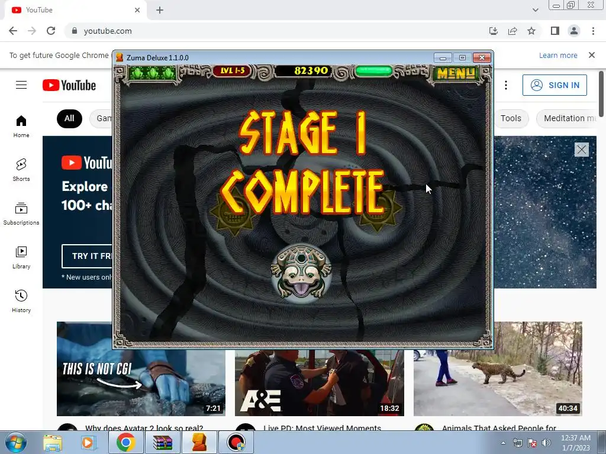Image resolution: width=606 pixels, height=454 pixels.
Task: Click the frog lives indicator in Zuma
Action: (x=152, y=73)
